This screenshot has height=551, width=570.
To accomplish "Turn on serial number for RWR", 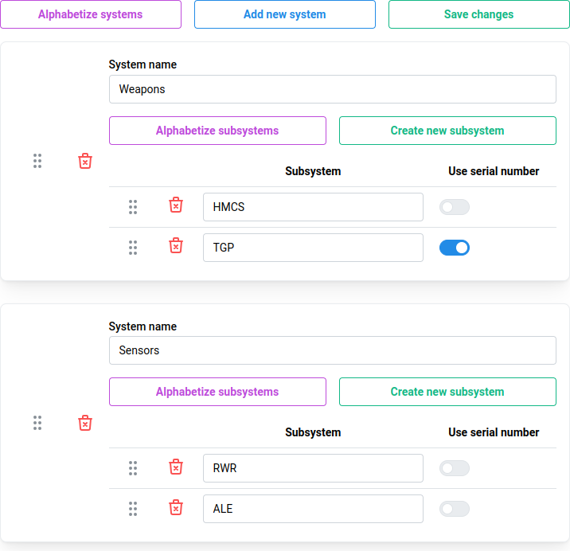I will 454,468.
